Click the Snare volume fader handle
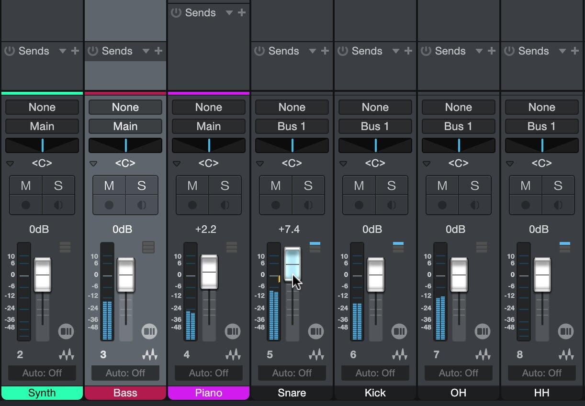585x406 pixels. coord(292,264)
